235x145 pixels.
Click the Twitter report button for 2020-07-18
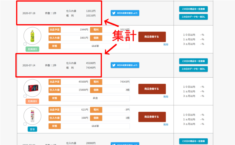point(125,13)
